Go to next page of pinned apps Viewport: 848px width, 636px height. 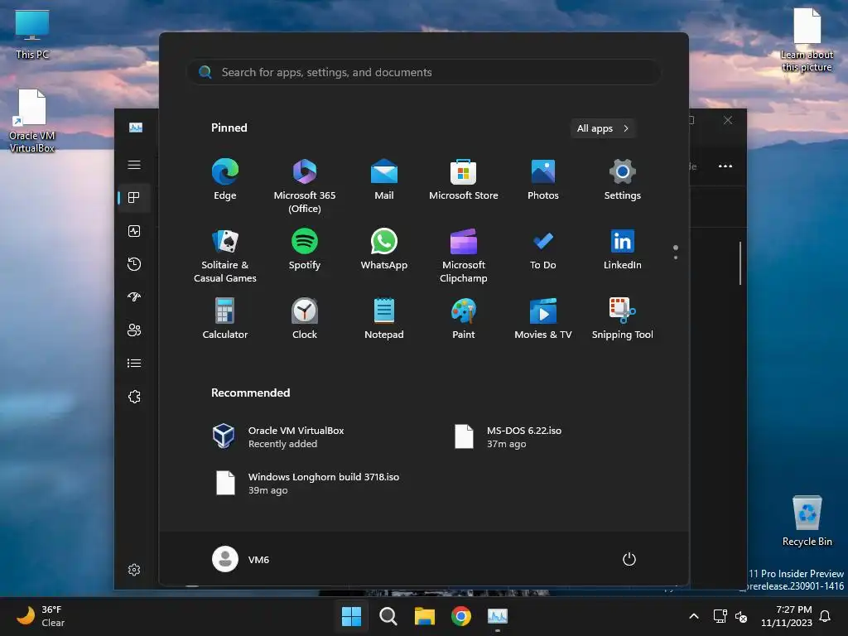(676, 258)
